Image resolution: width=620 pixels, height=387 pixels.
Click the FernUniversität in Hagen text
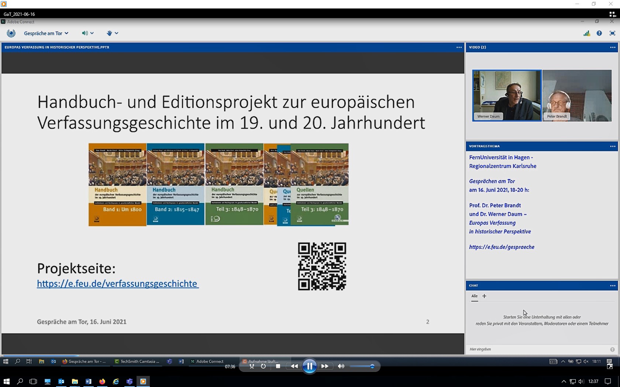[501, 157]
